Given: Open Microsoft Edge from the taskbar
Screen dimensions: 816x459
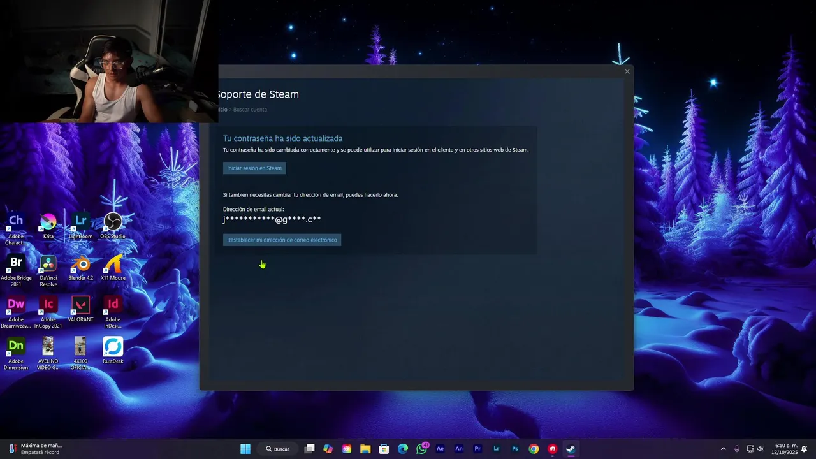Looking at the screenshot, I should [x=403, y=449].
